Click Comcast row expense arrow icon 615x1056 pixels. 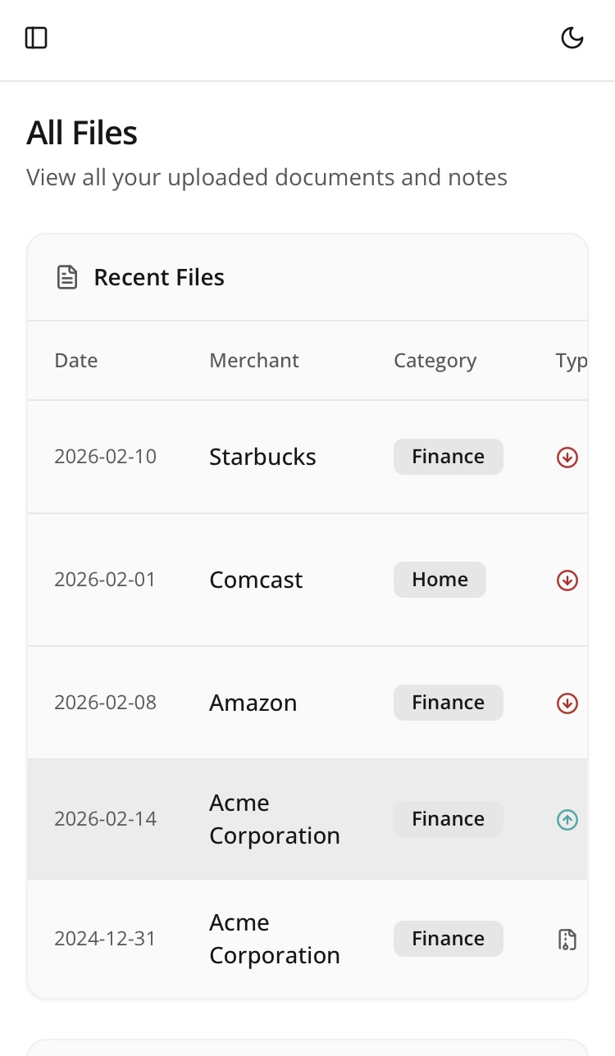pyautogui.click(x=567, y=580)
